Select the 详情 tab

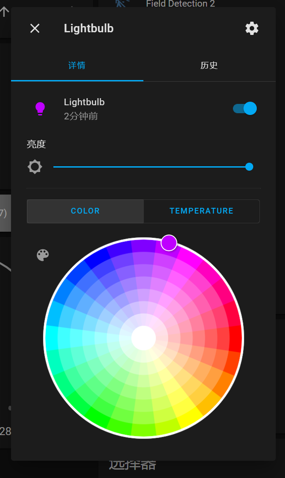pyautogui.click(x=77, y=66)
